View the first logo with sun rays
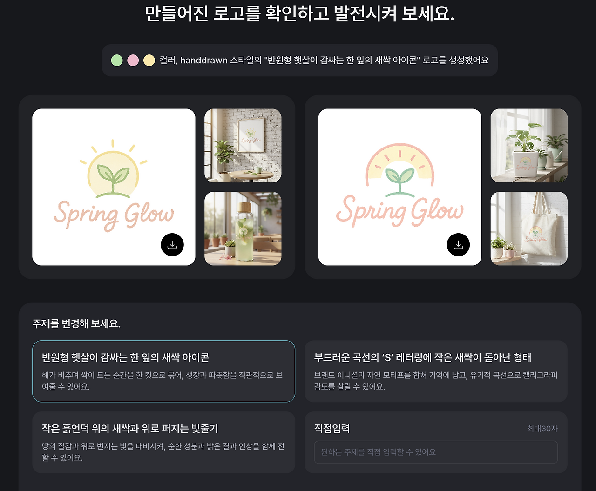 click(114, 187)
